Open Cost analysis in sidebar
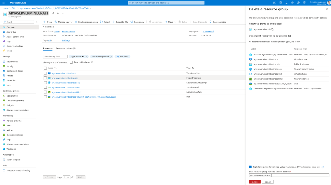Viewport: 331px width, 185px height. coord(12,96)
